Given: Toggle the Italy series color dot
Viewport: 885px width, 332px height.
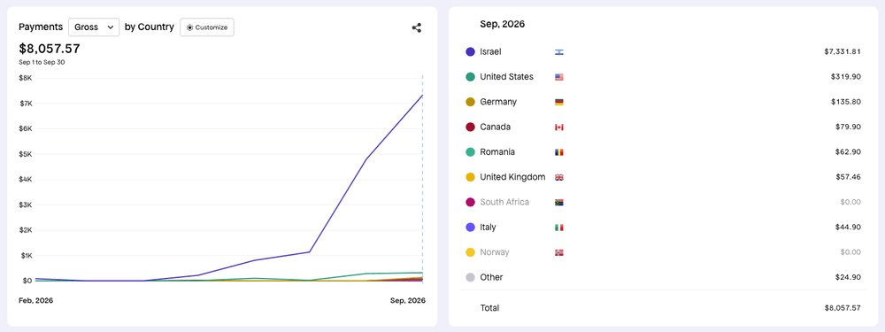Looking at the screenshot, I should (470, 227).
